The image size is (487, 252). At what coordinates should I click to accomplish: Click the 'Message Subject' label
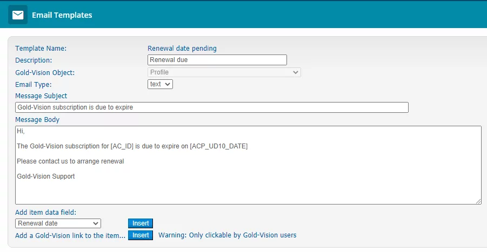[41, 96]
